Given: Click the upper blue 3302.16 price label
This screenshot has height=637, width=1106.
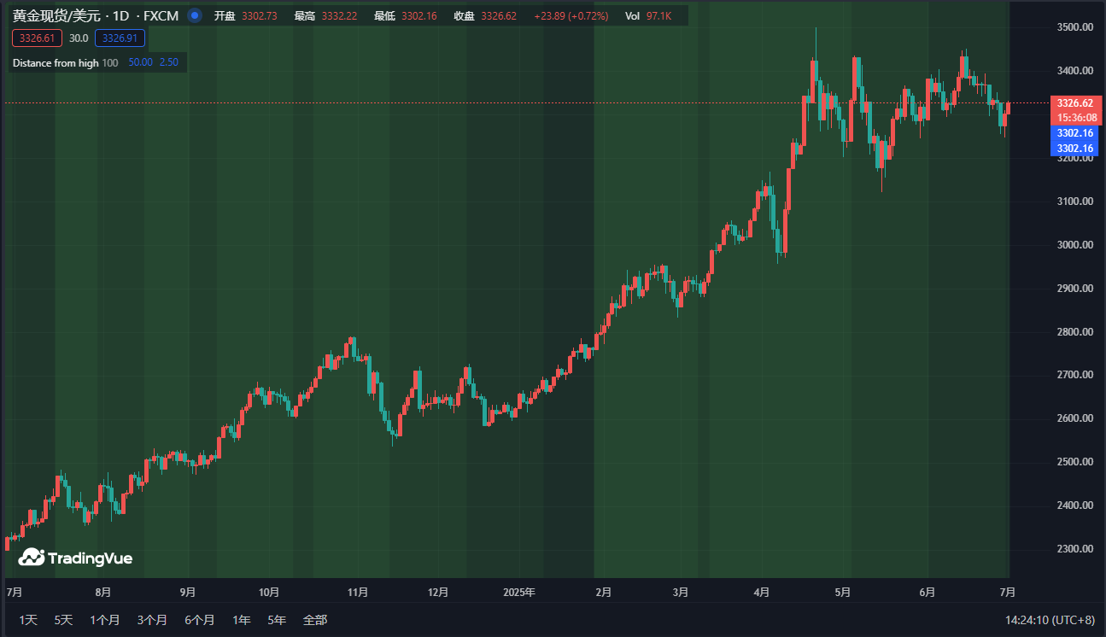Looking at the screenshot, I should click(1074, 133).
